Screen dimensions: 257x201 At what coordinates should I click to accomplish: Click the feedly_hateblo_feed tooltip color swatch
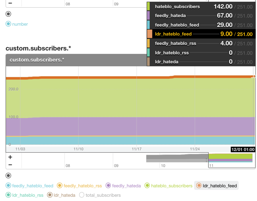click(148, 25)
